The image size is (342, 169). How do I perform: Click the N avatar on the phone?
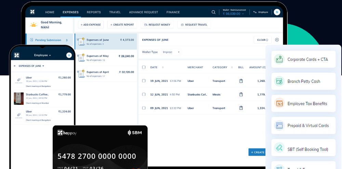[x=69, y=55]
